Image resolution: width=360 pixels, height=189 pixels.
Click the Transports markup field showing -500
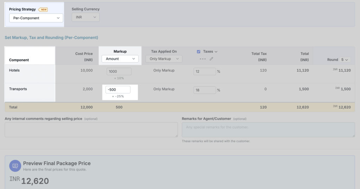[x=118, y=90]
